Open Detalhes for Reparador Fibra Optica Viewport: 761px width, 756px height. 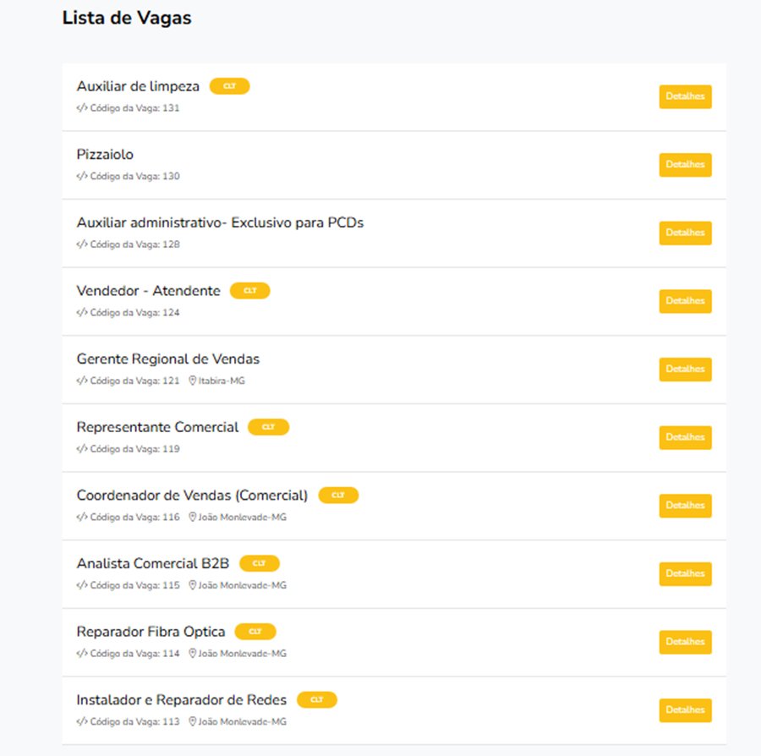click(x=685, y=642)
